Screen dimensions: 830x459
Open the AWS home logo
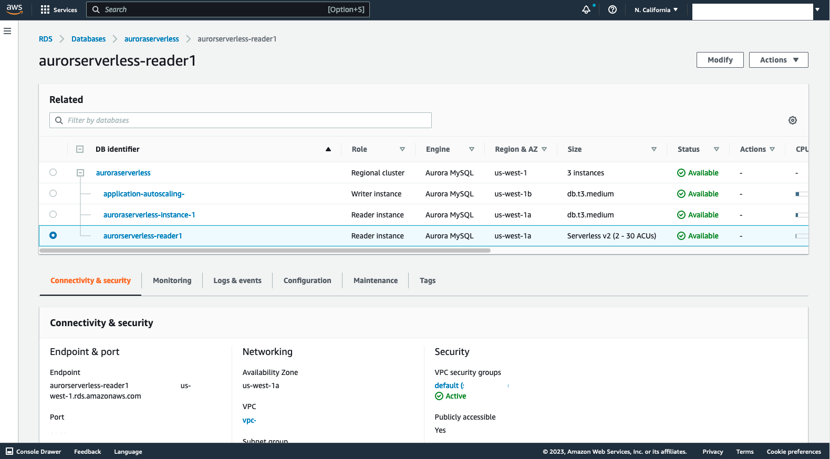coord(14,9)
